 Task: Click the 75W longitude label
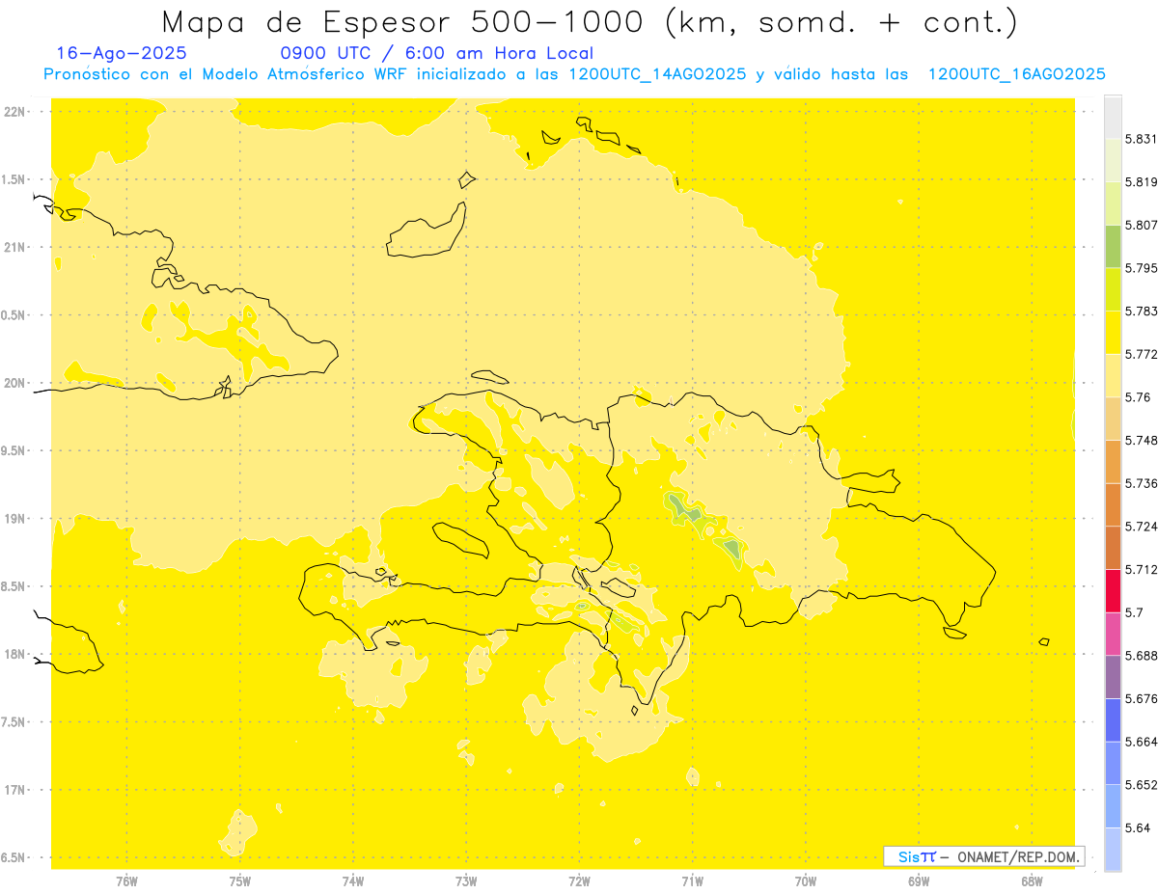point(239,880)
